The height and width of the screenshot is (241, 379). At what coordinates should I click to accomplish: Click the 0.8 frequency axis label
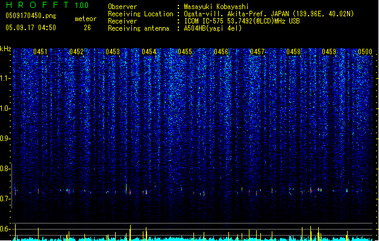(x=5, y=169)
